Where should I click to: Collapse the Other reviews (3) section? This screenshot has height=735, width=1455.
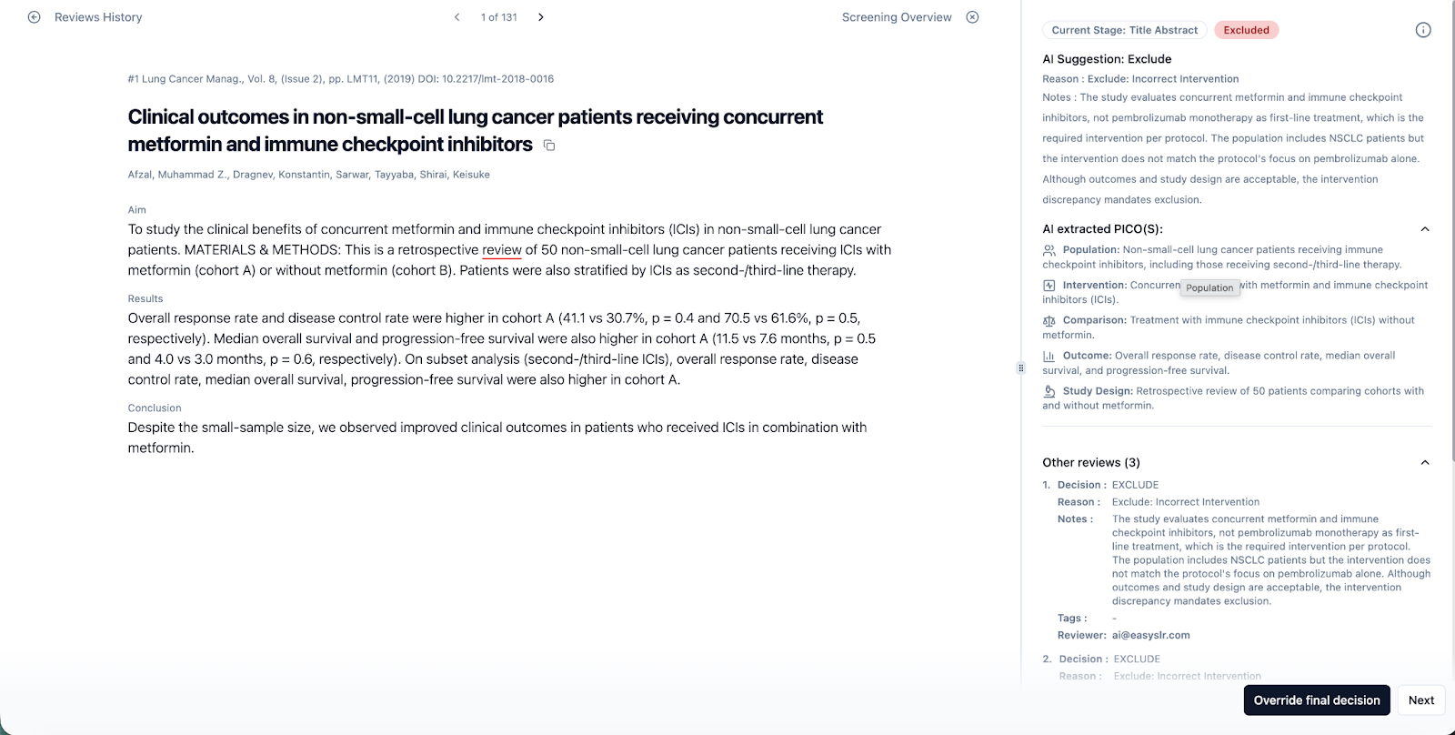click(x=1425, y=463)
